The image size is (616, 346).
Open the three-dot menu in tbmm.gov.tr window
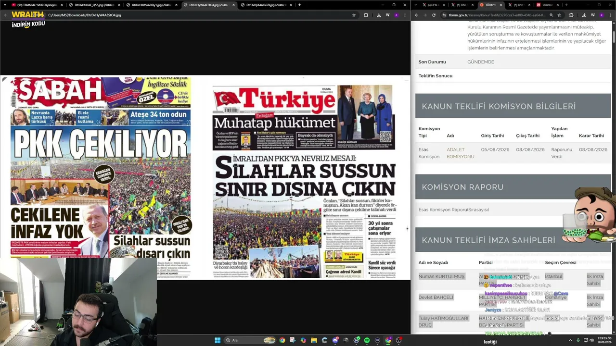[x=610, y=15]
